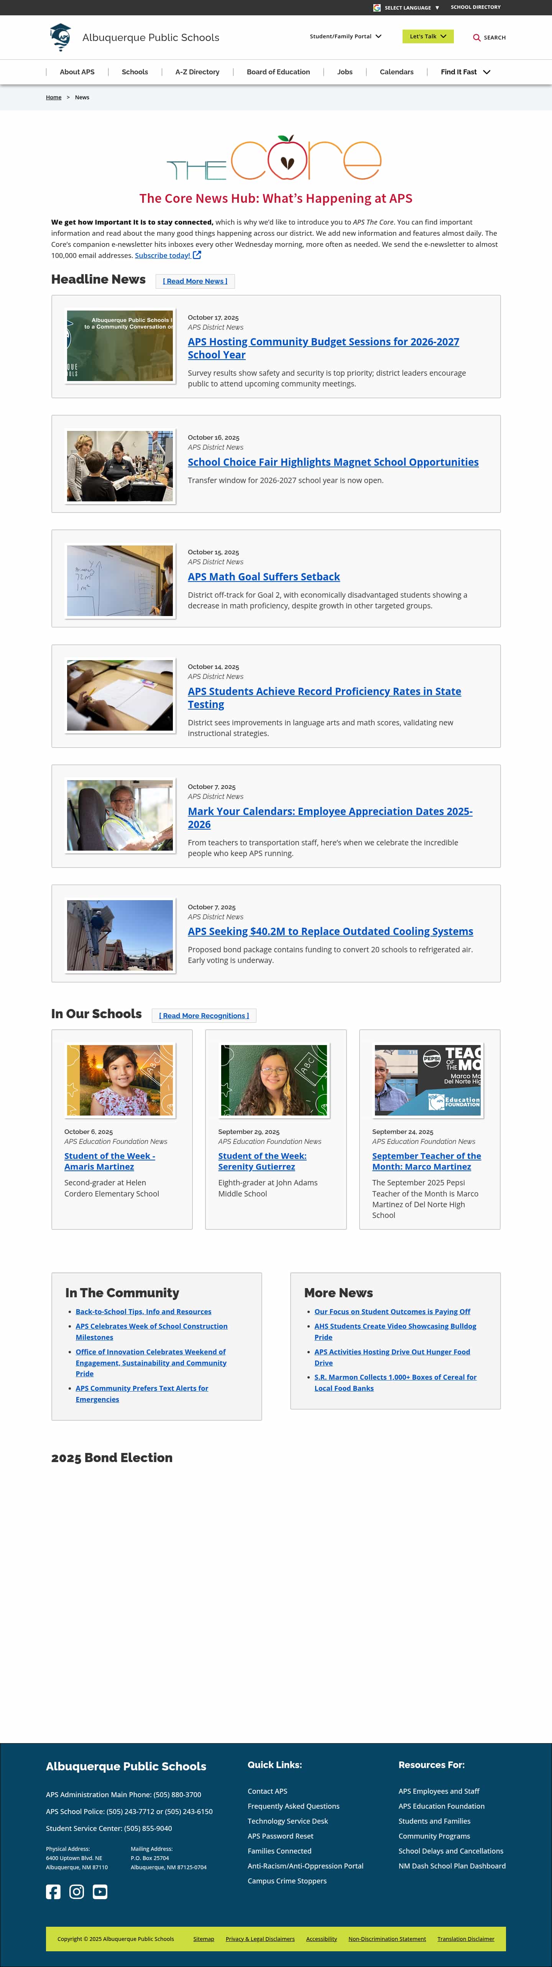
Task: Click Frequently Asked Questions footer link
Action: 293,1806
